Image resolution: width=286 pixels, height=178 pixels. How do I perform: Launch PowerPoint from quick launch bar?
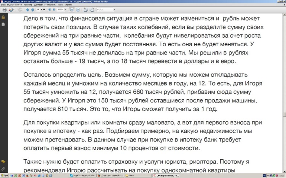(20, 176)
